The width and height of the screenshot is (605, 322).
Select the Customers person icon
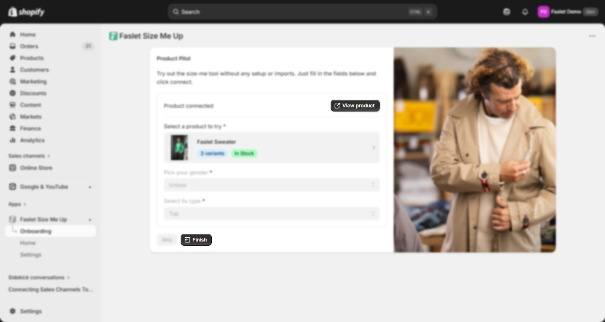(13, 70)
